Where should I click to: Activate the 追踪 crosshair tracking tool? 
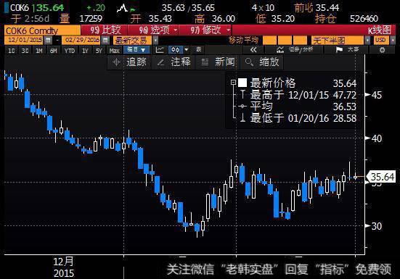point(130,62)
